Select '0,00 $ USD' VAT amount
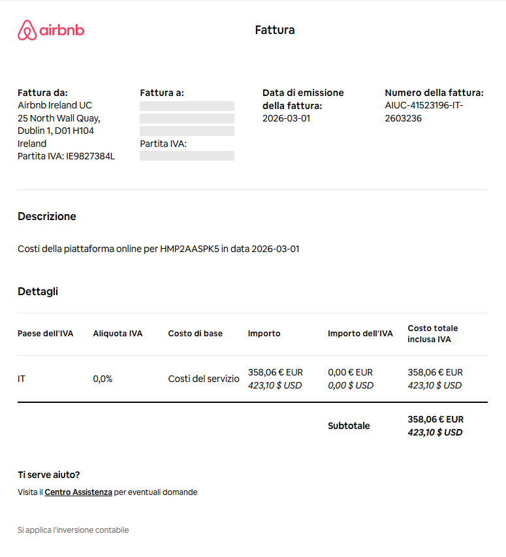Screen dimensions: 506x557 tap(351, 385)
